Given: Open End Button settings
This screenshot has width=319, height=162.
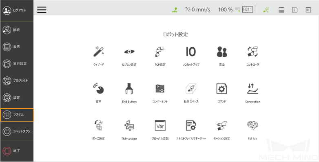Looking at the screenshot, I should [x=129, y=89].
